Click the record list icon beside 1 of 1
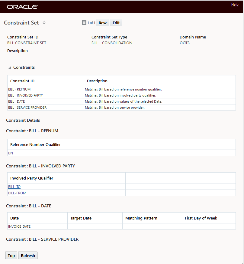Image resolution: width=244 pixels, height=264 pixels. pyautogui.click(x=84, y=23)
